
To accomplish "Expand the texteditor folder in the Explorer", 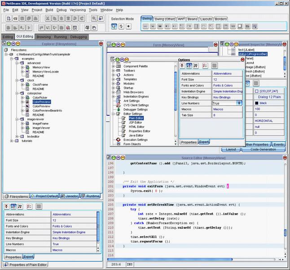I will click(17, 136).
